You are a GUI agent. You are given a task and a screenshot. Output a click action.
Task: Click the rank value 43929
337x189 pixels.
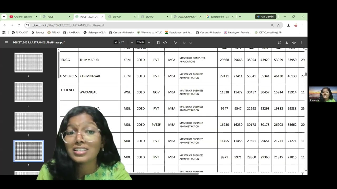tap(265, 60)
